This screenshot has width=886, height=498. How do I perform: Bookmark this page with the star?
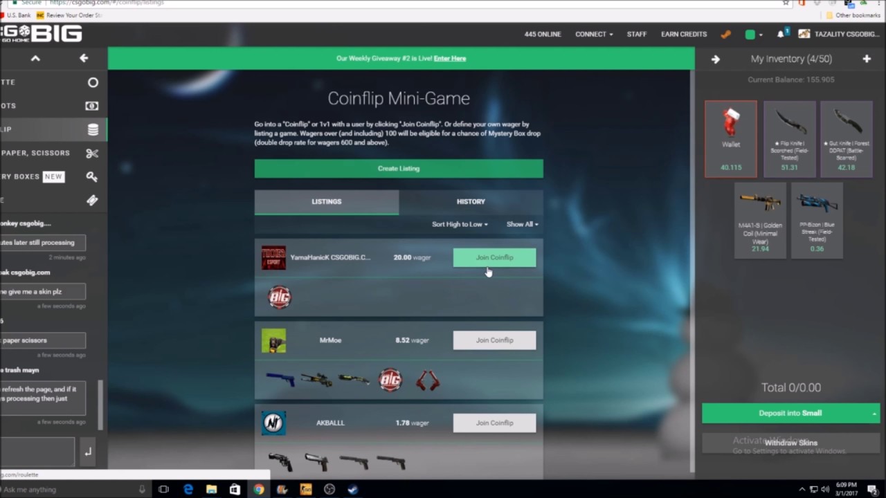(x=786, y=3)
